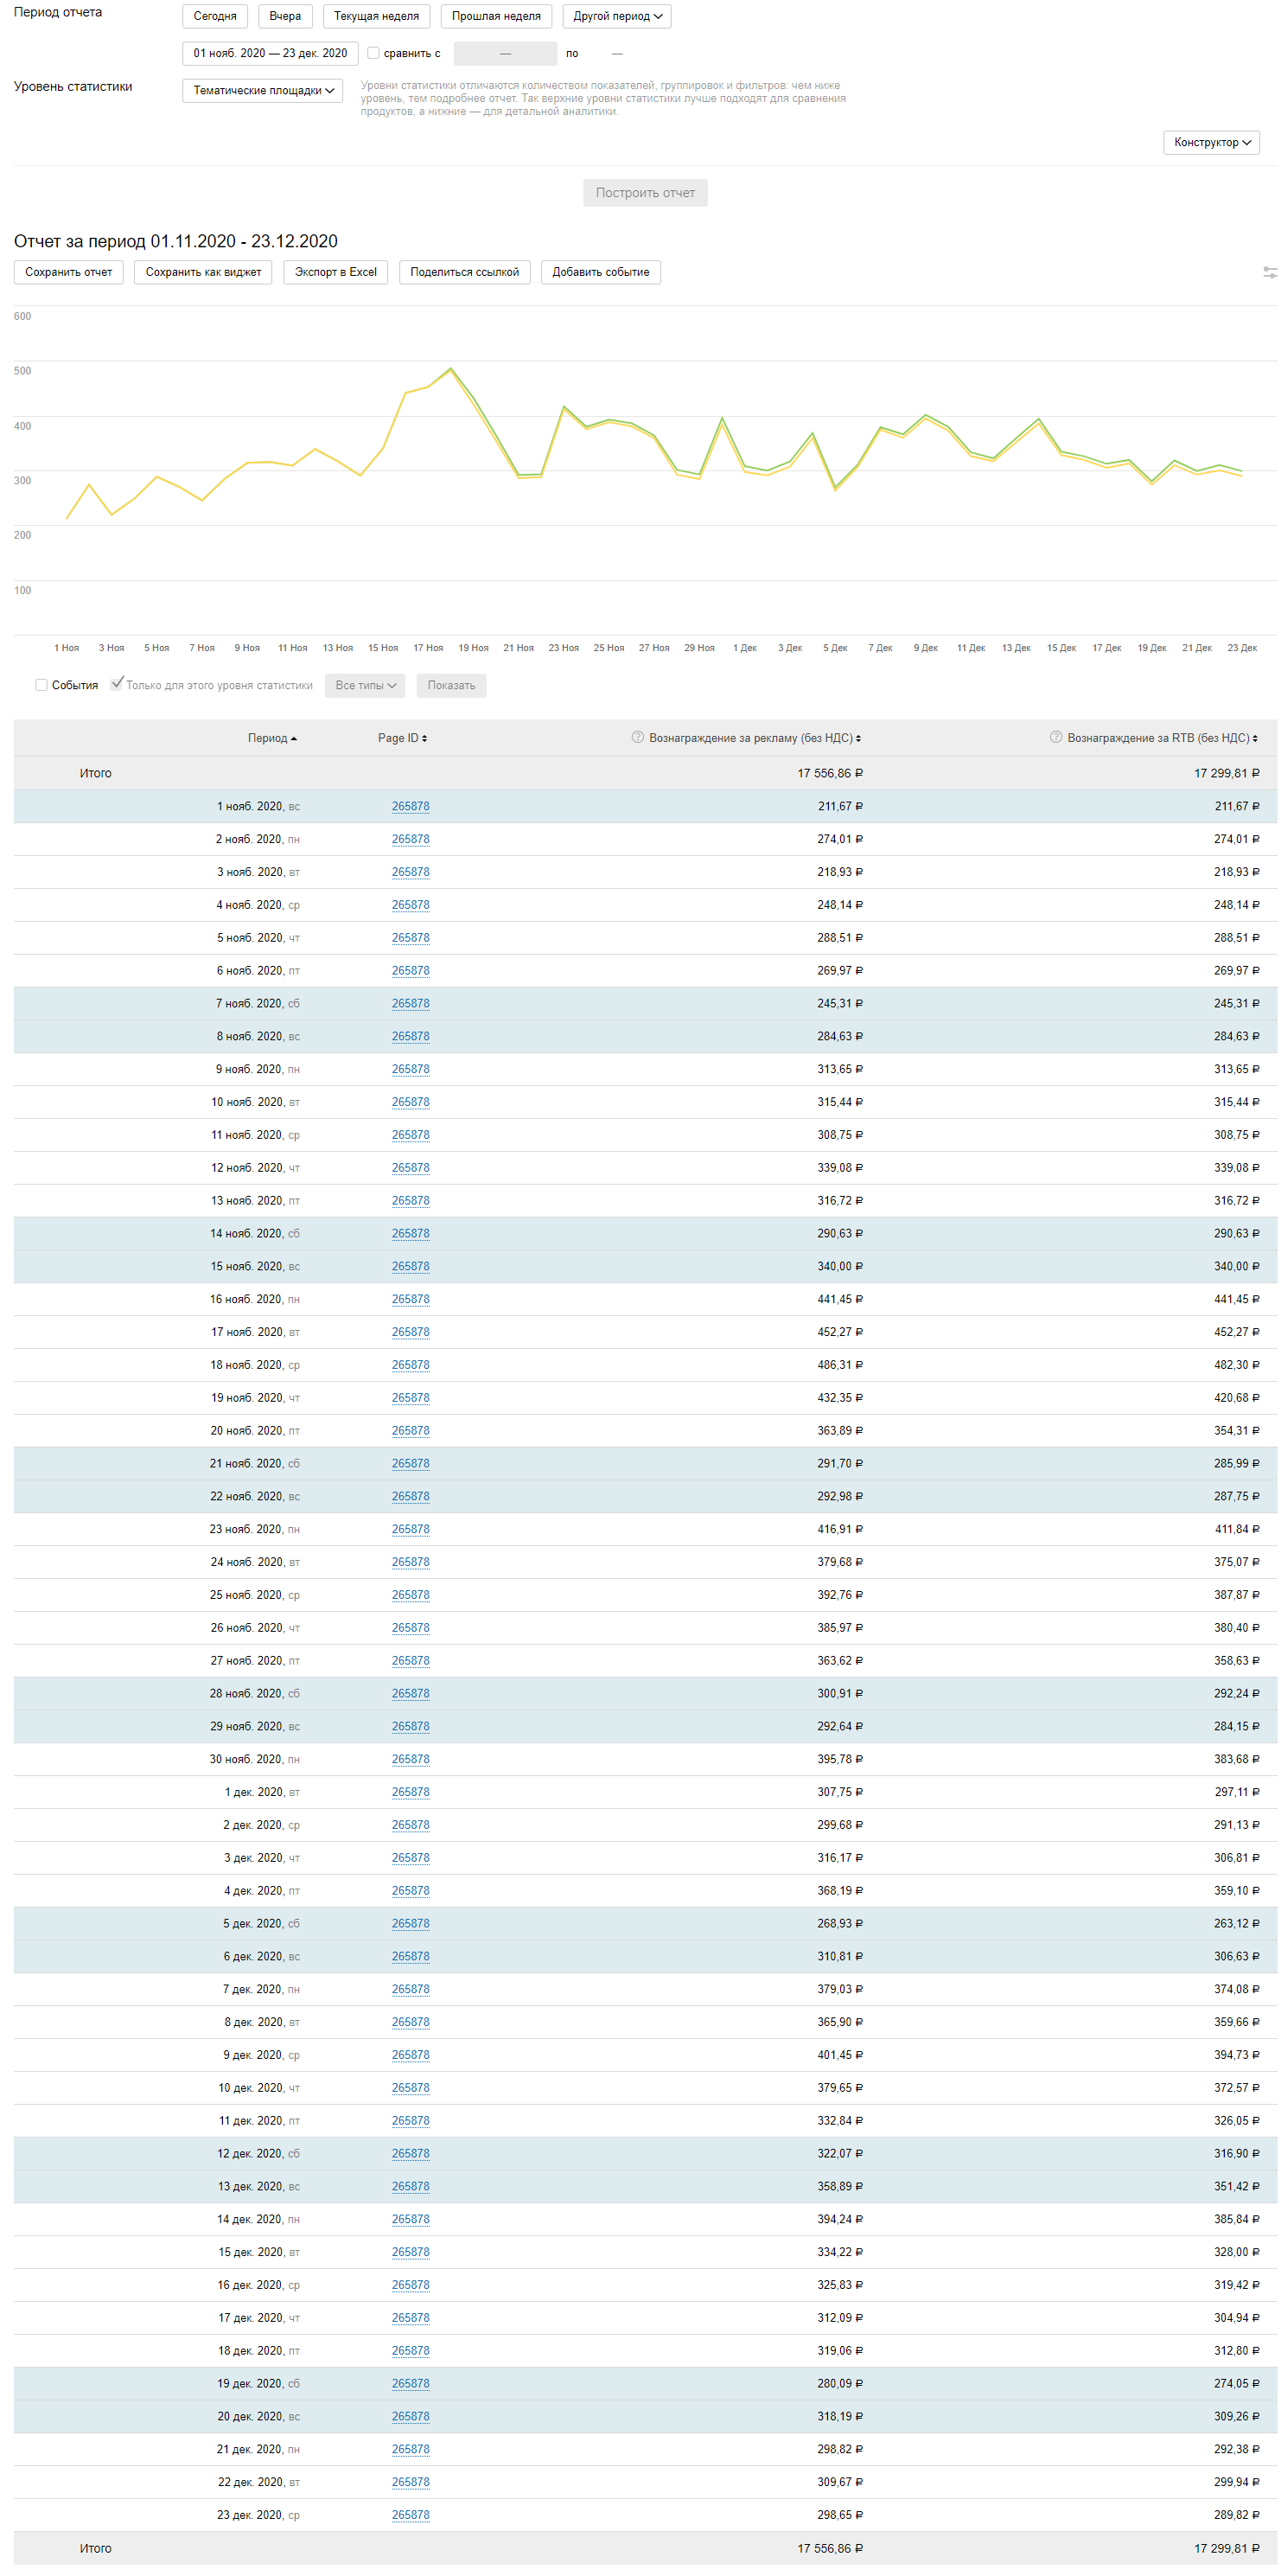This screenshot has width=1281, height=2576.
Task: Open the Конструктор dropdown
Action: tap(1211, 142)
